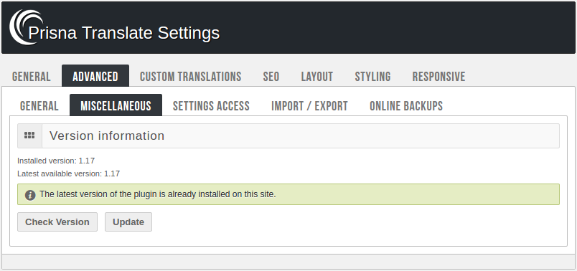Click the Prisna crescent logo icon

[x=26, y=27]
